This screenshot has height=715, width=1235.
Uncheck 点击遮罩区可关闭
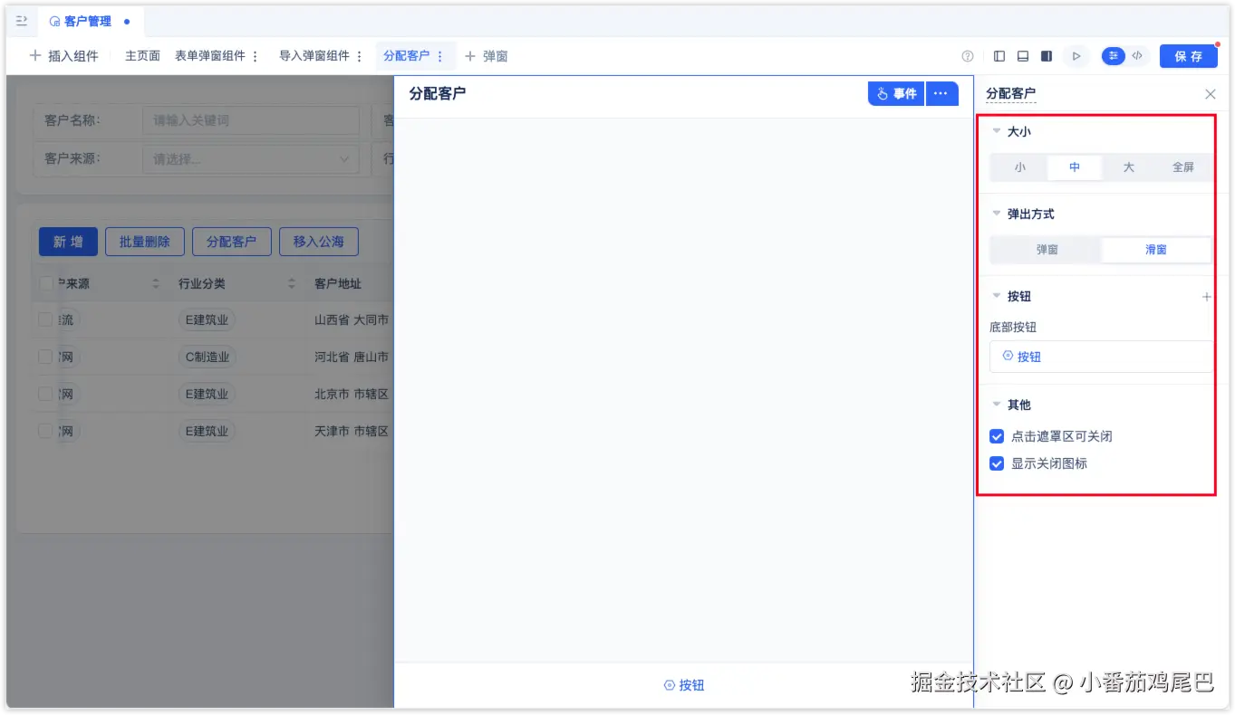[997, 436]
